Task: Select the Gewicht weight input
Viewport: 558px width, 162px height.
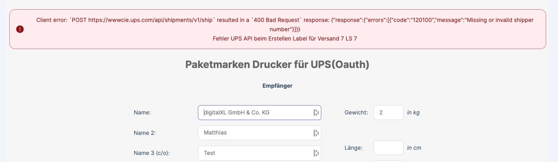Action: click(x=388, y=113)
